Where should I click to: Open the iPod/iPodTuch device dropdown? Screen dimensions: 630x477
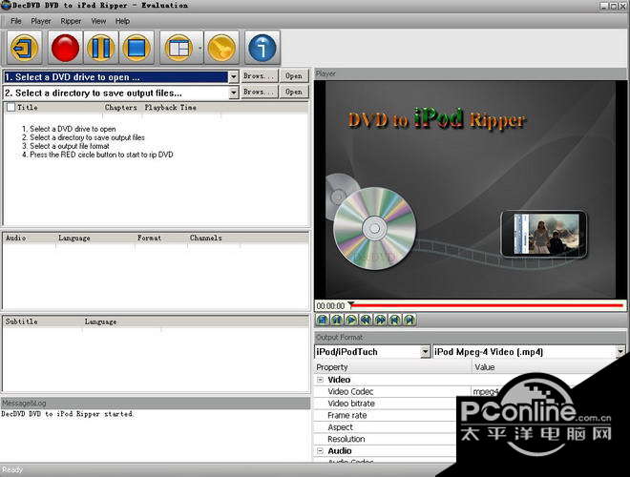(x=425, y=352)
